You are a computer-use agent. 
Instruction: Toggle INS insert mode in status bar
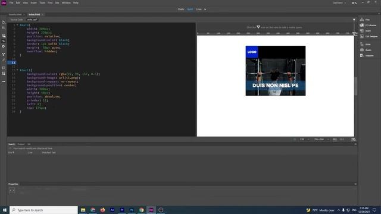pos(335,140)
